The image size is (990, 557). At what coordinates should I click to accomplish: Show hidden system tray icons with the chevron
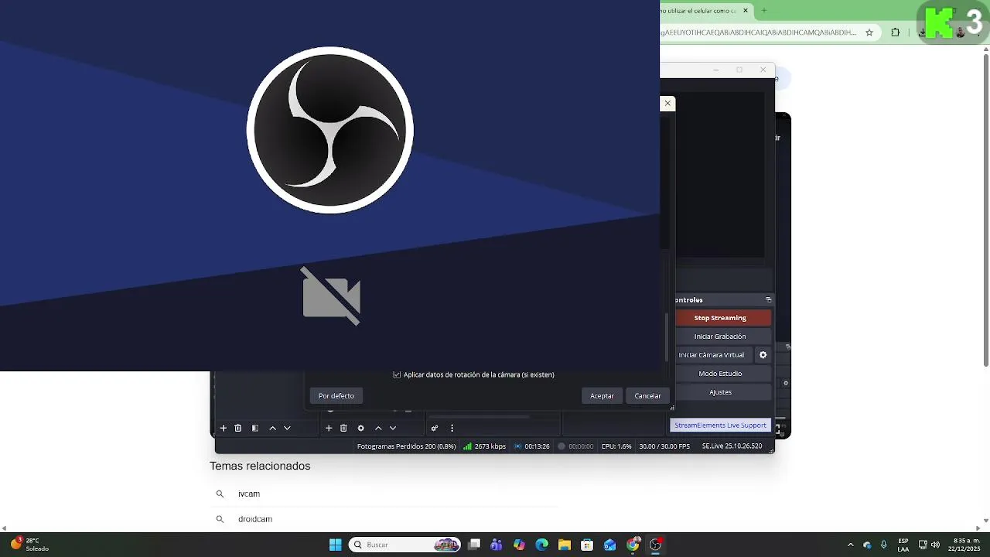tap(851, 545)
